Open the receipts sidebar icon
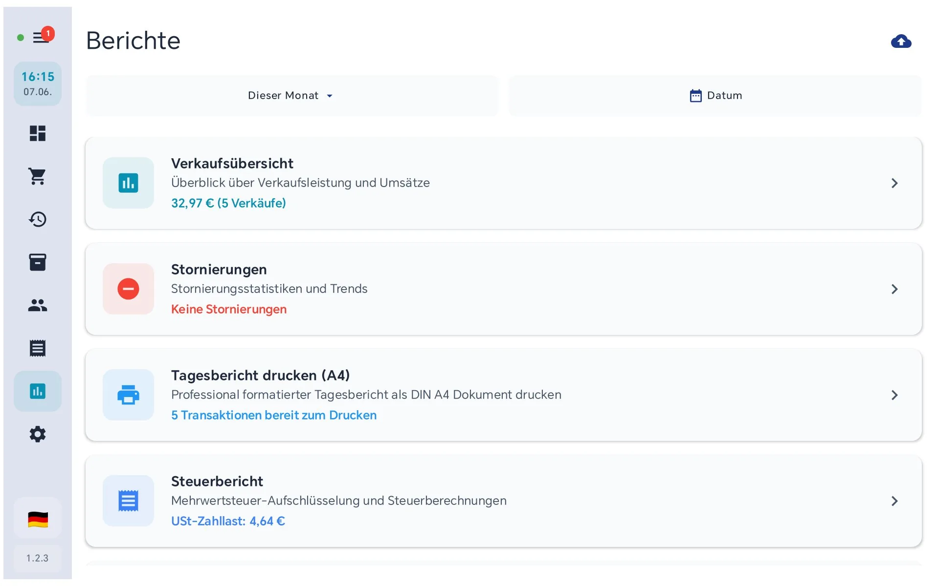The width and height of the screenshot is (939, 586). tap(38, 348)
